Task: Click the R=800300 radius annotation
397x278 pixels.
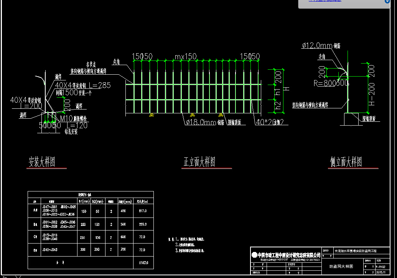Action: (331, 83)
